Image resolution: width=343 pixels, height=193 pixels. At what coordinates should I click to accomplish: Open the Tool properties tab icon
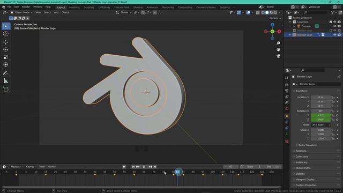coord(287,78)
